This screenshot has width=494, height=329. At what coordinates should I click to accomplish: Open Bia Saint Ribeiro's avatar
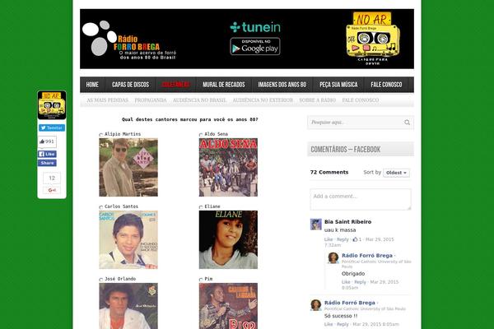coord(315,225)
